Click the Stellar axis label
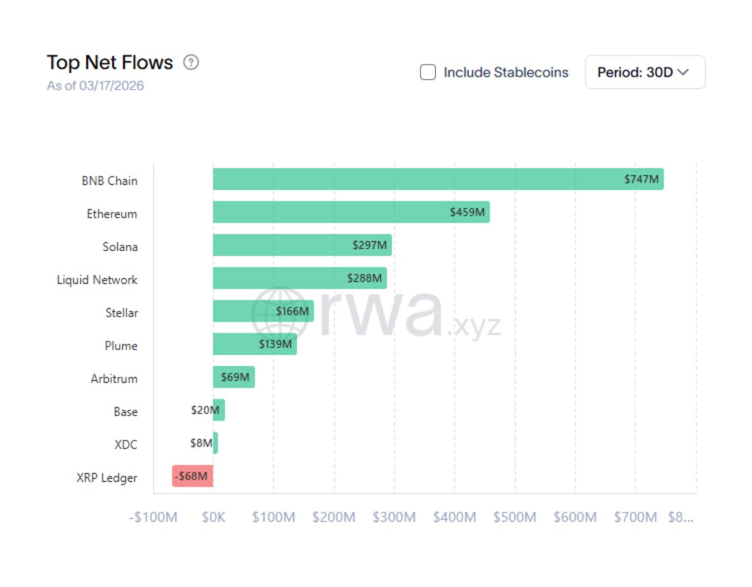This screenshot has width=752, height=587. 122,313
